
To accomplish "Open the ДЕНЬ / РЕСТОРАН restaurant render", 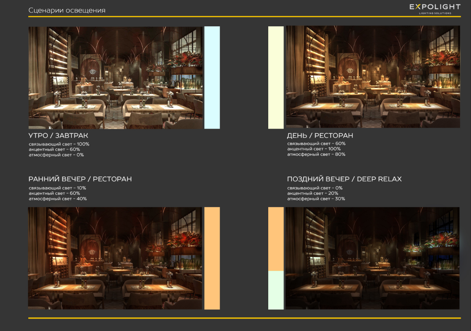I will (x=373, y=77).
